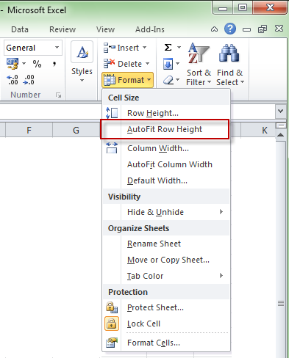Click the Percent Style icon

pos(37,64)
